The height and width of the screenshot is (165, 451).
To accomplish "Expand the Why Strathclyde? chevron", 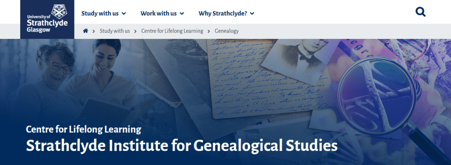I will (252, 14).
